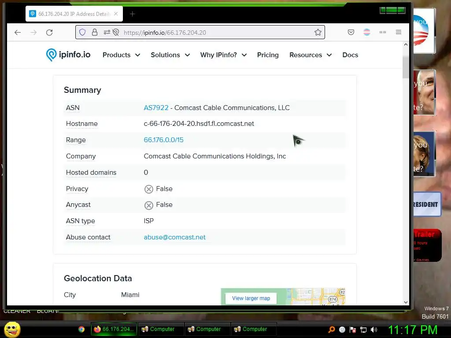Click the Obama logo desktop gadget
Screen dimensions: 451x338
coord(424,31)
